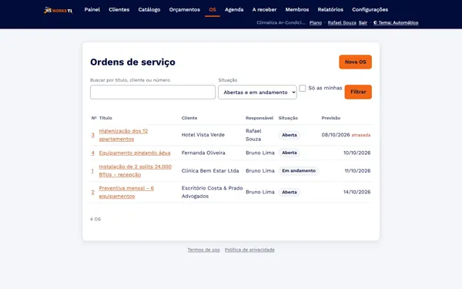Viewport: 462px width, 289px height.
Task: Toggle the Tema: Automático link
Action: (x=396, y=22)
